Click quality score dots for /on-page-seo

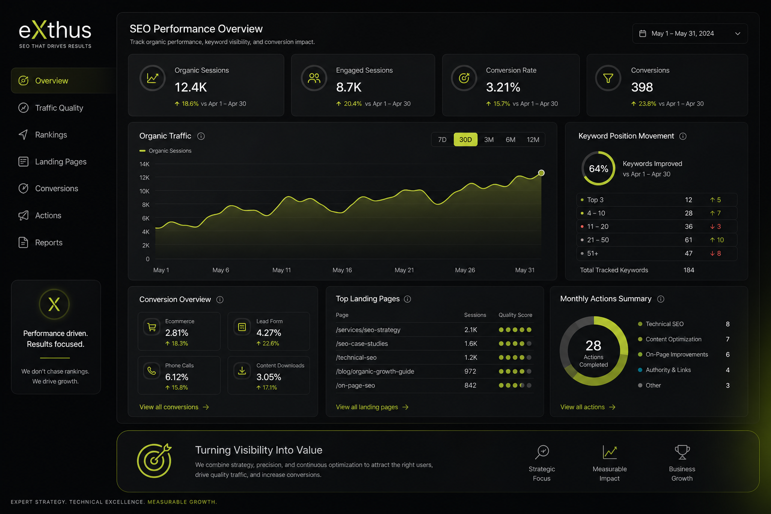(x=515, y=385)
